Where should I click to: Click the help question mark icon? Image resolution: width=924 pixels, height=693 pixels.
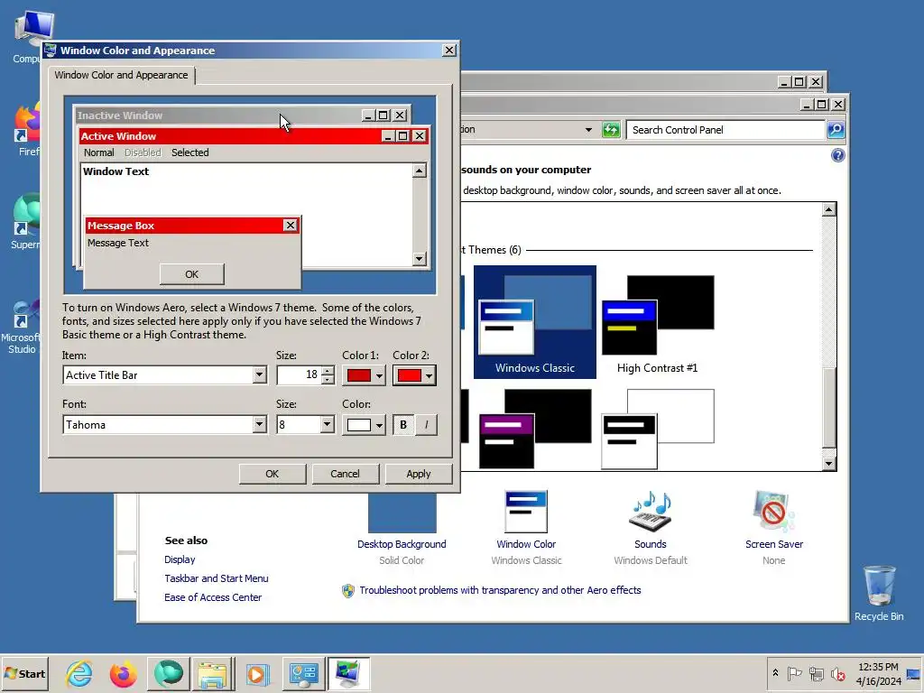[x=838, y=155]
